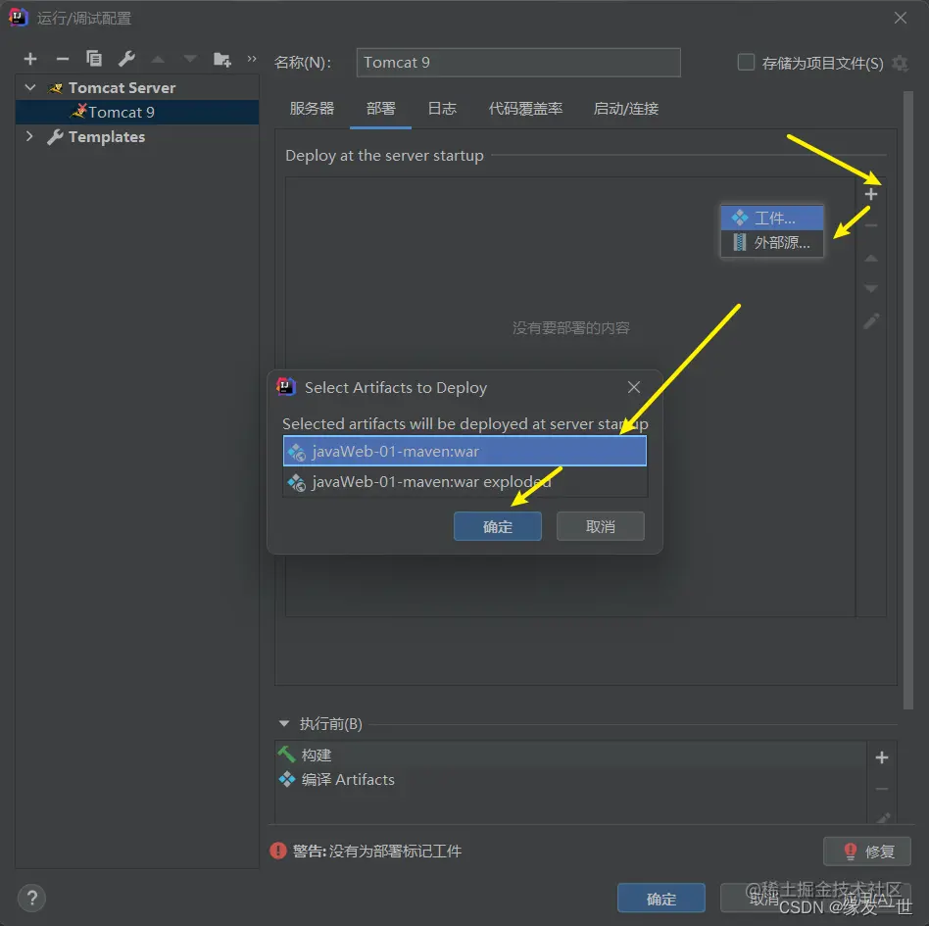This screenshot has width=929, height=926.
Task: Copy the selected run configuration
Action: (x=94, y=59)
